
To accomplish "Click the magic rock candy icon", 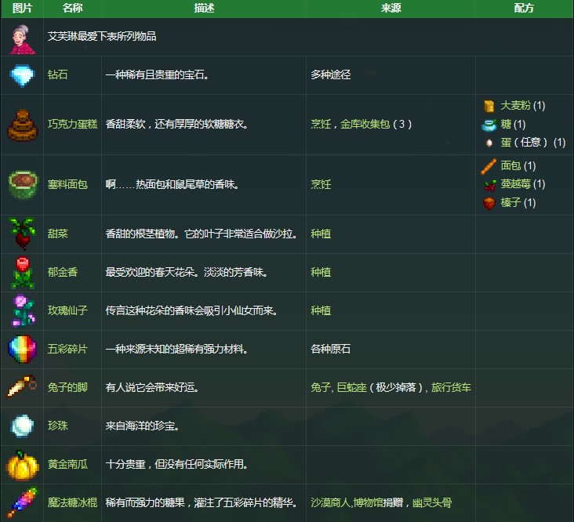I will coord(22,502).
